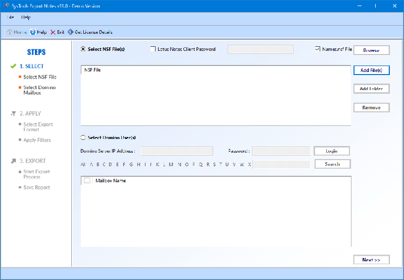Click the arrow icon beside 3. EXPORT
Image resolution: width=404 pixels, height=280 pixels.
click(x=14, y=161)
